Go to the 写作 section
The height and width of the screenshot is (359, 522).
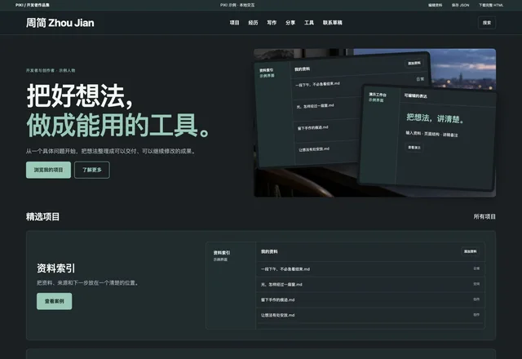click(272, 23)
